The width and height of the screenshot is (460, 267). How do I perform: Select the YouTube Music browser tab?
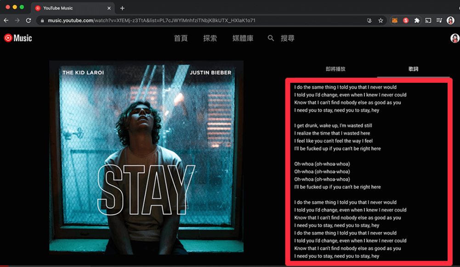pyautogui.click(x=73, y=8)
